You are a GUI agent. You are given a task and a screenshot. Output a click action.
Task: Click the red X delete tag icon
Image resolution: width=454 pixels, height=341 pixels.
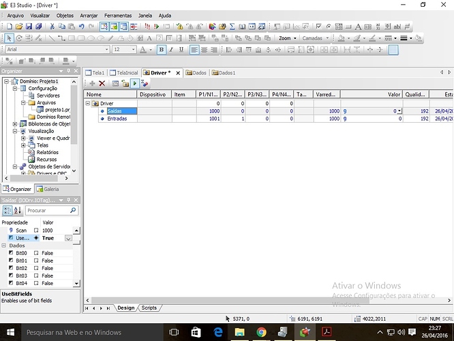pyautogui.click(x=102, y=84)
